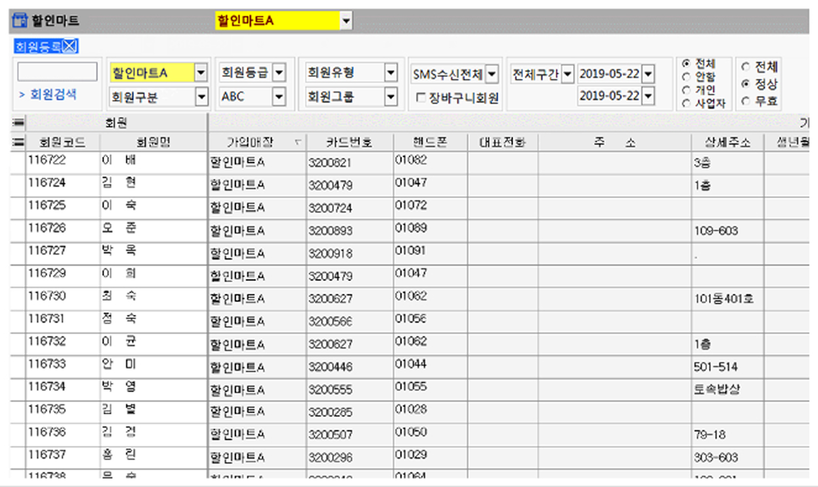Click the 카드번호 column header
Image resolution: width=818 pixels, height=487 pixels.
(x=349, y=143)
